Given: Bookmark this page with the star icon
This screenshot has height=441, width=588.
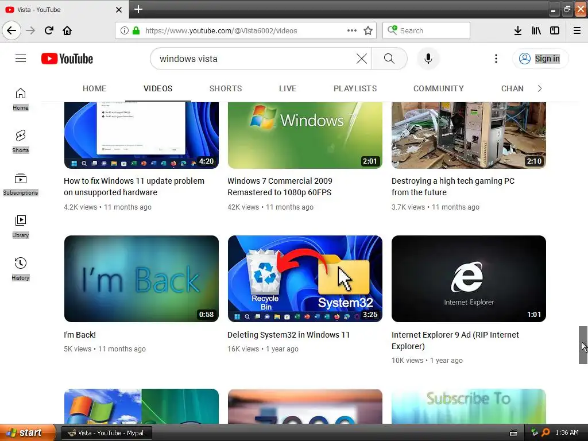Looking at the screenshot, I should 368,30.
